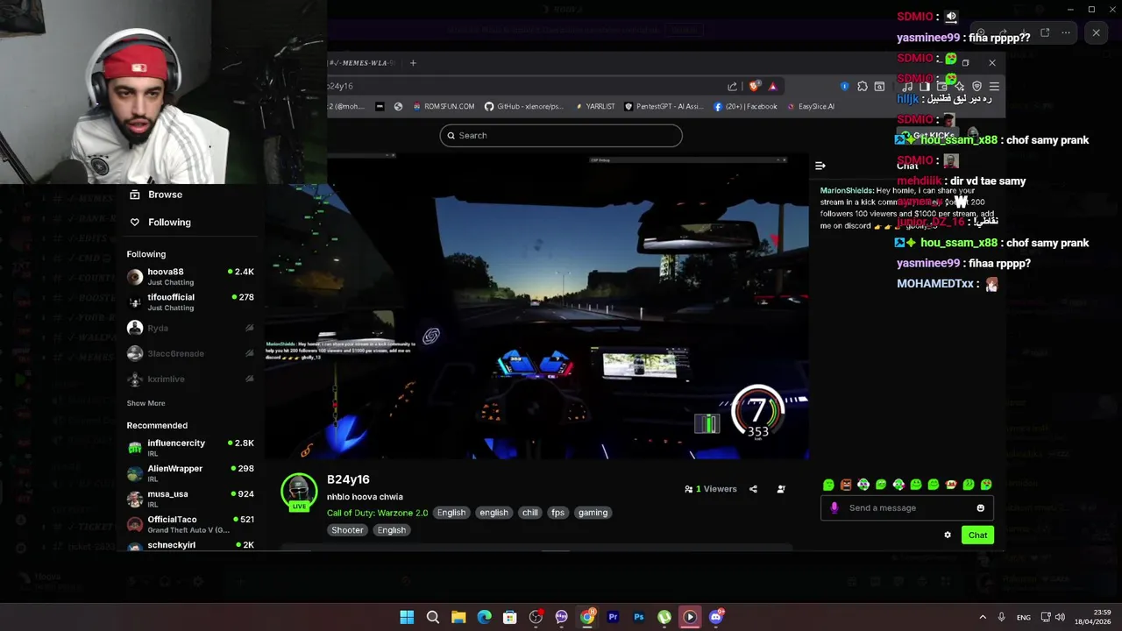Click the Call of Duty: Warzone 2.0 category link
Viewport: 1122px width, 631px height.
378,513
